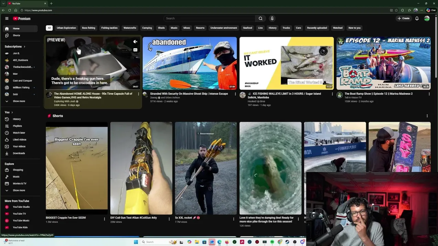Click the YouTube Premium logo
Image resolution: width=438 pixels, height=246 pixels.
pyautogui.click(x=22, y=18)
